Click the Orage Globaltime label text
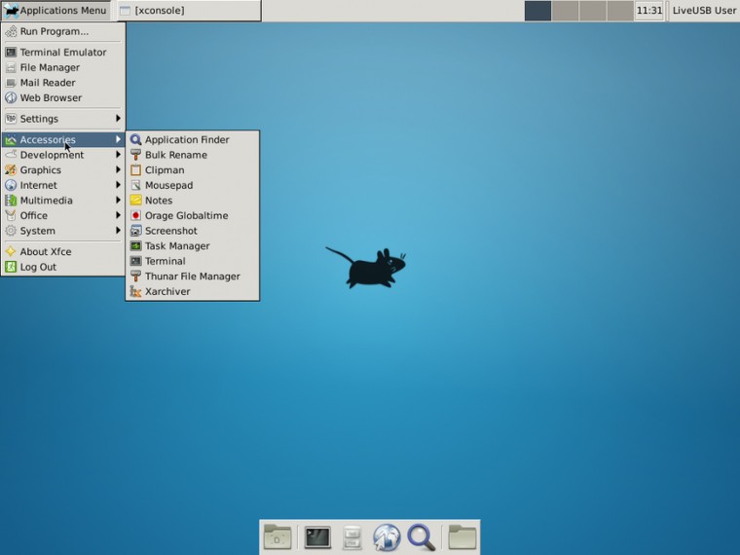The width and height of the screenshot is (740, 555). [x=186, y=216]
